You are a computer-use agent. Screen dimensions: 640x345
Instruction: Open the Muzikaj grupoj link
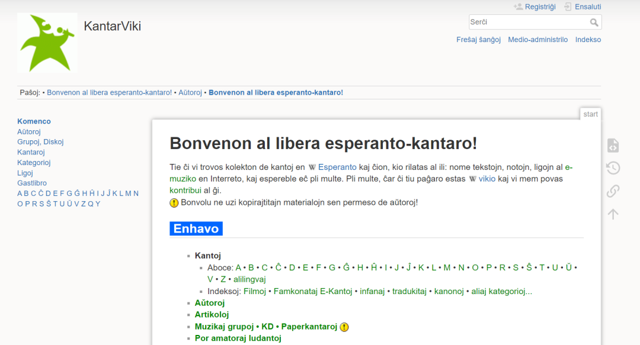pyautogui.click(x=224, y=327)
